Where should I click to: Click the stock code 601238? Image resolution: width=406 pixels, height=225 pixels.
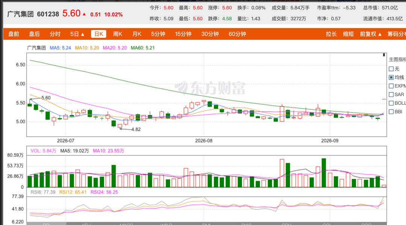click(48, 14)
